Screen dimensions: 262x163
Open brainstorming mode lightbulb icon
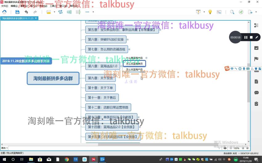tap(210, 12)
